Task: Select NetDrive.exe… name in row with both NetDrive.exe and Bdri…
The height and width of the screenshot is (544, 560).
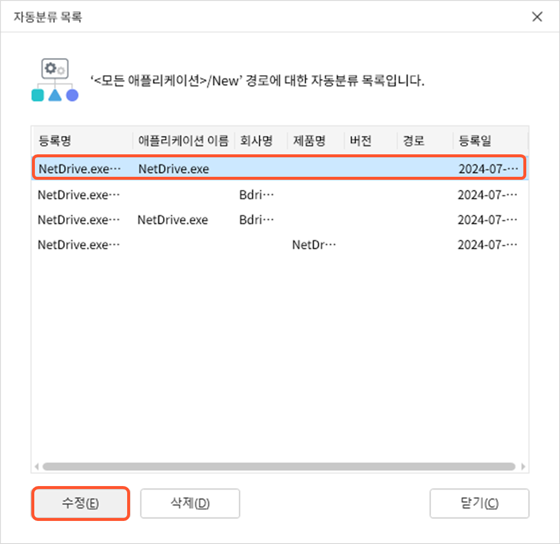Action: click(x=79, y=220)
